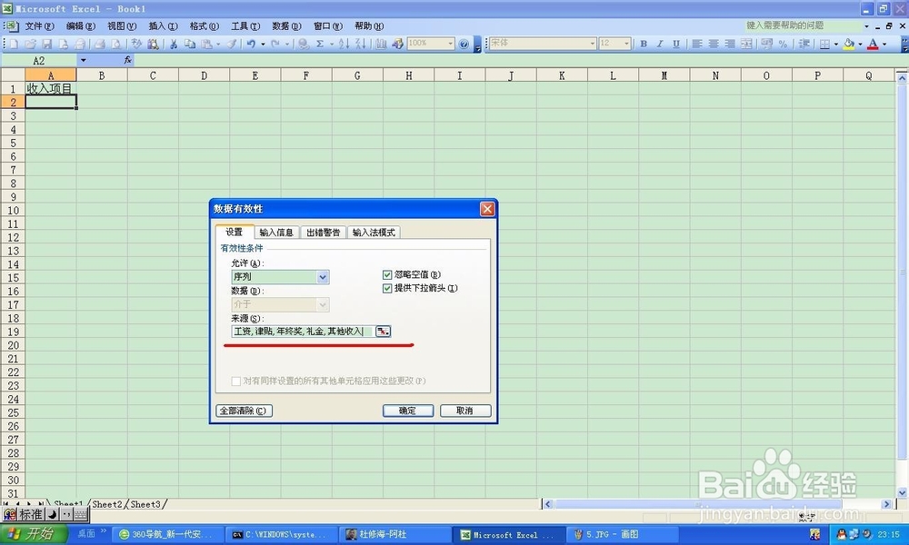
Task: Click the AutoSum icon on the toolbar
Action: click(x=320, y=43)
